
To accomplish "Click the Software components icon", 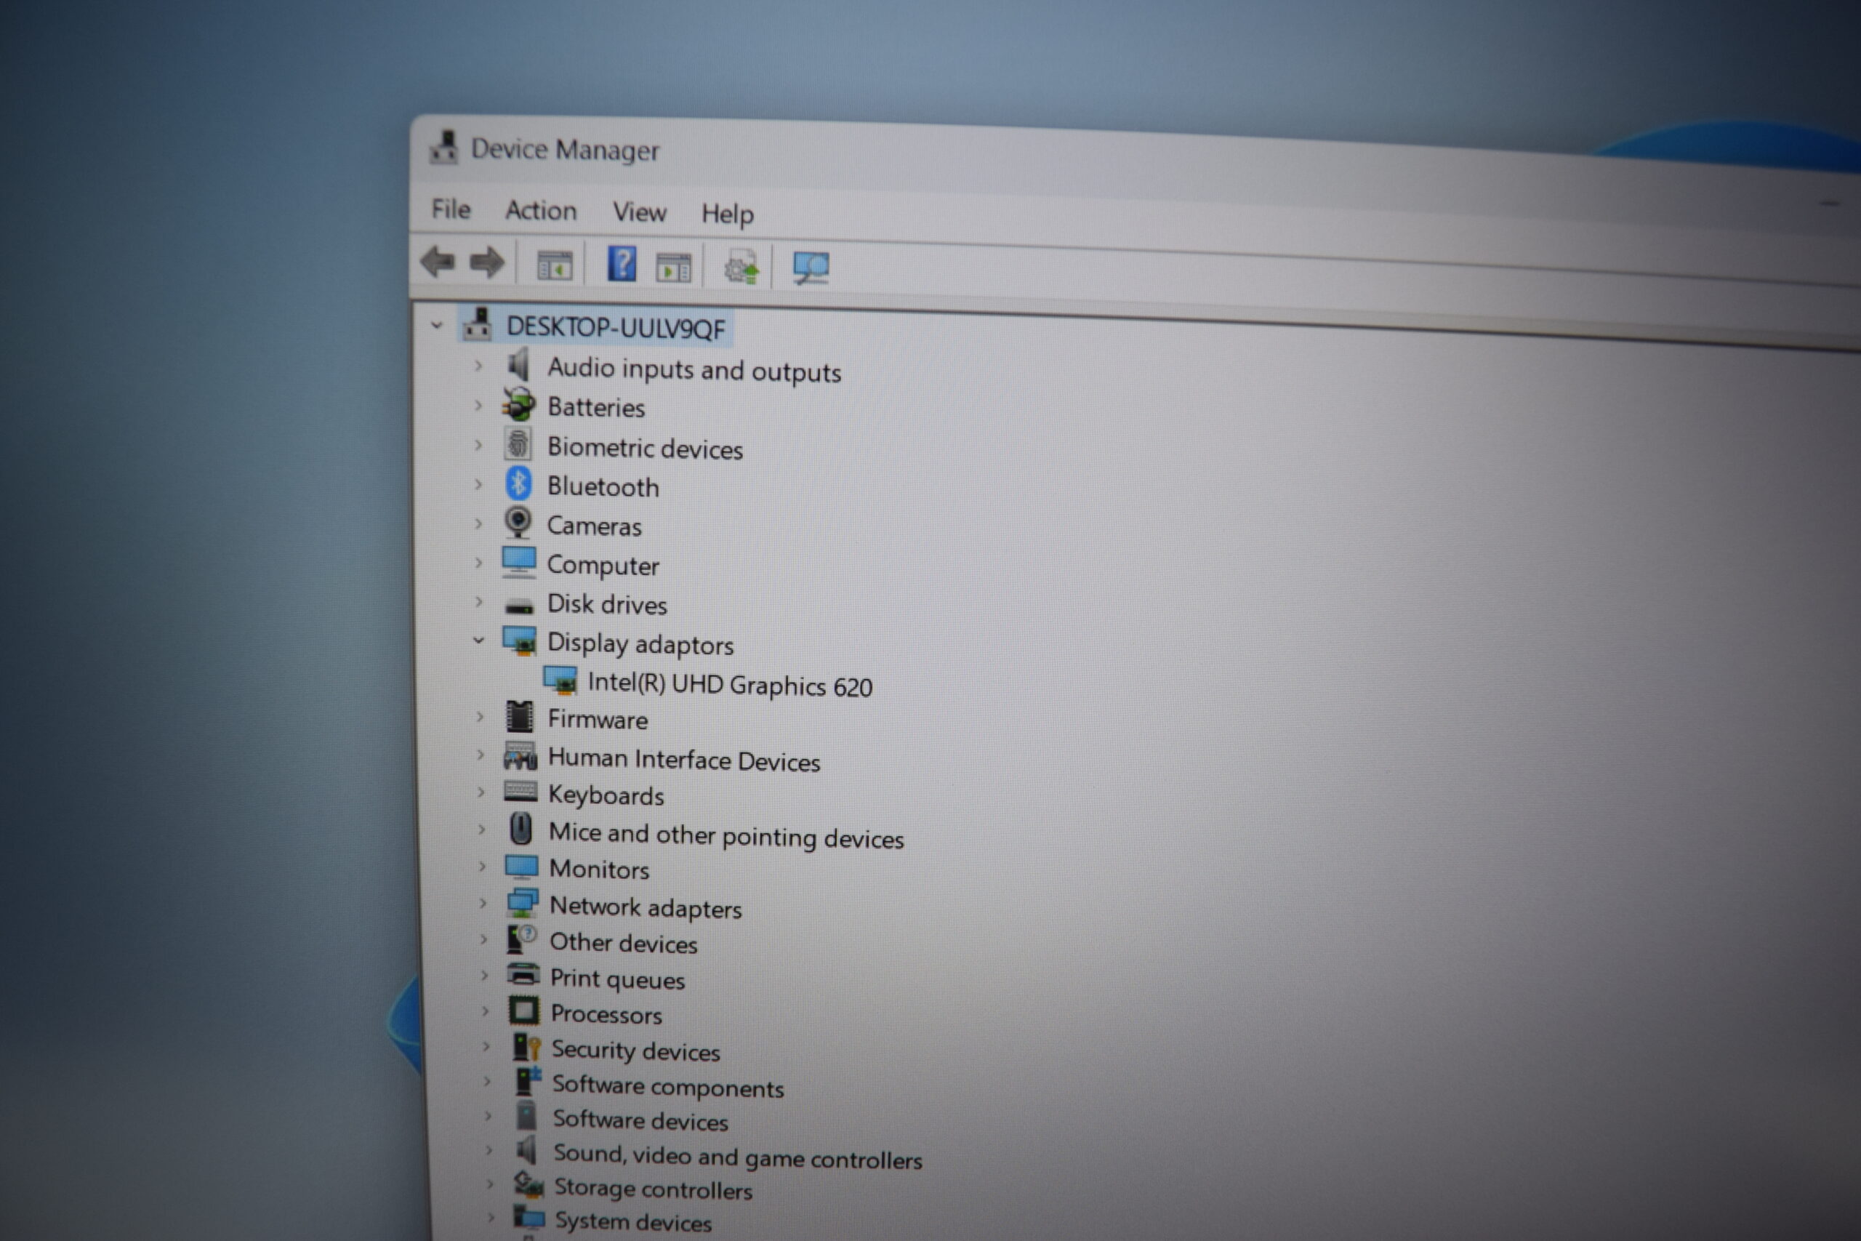I will (528, 1082).
